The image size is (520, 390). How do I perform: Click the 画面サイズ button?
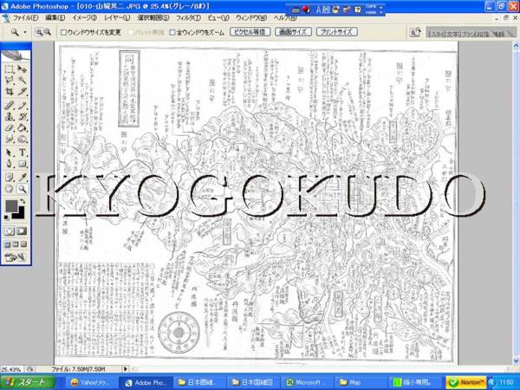tap(293, 32)
